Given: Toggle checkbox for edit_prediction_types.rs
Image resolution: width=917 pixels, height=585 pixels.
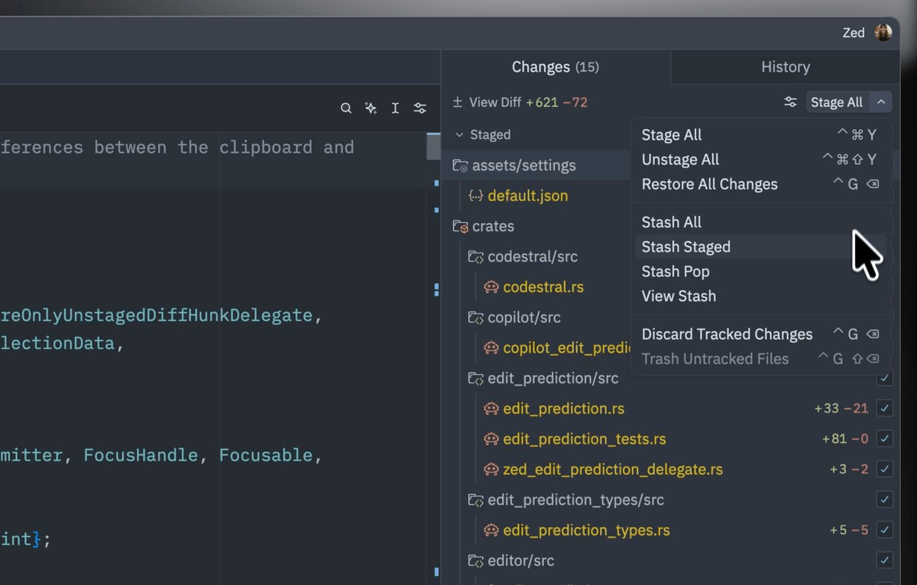Looking at the screenshot, I should click(885, 530).
